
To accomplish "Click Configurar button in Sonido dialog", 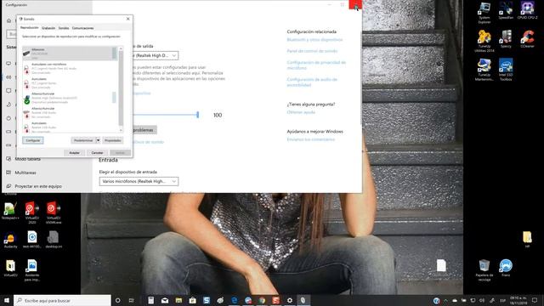I will click(33, 140).
